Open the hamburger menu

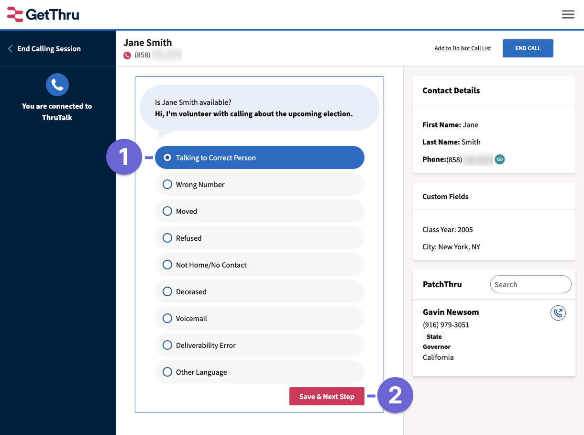click(x=568, y=14)
